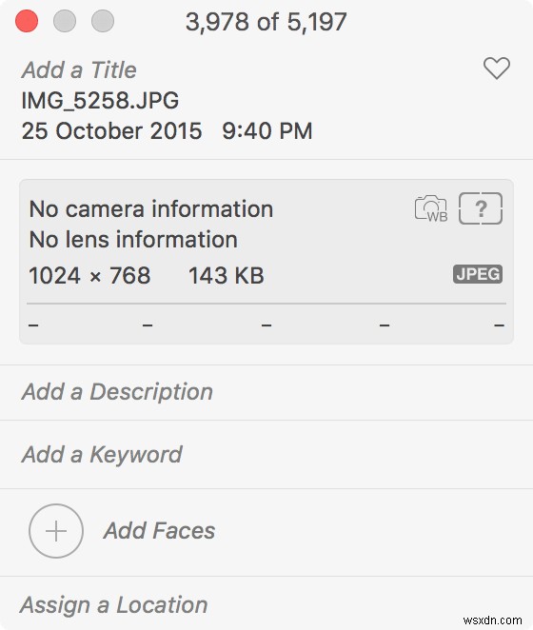The image size is (533, 630).
Task: Click the unknown metering question mark icon
Action: pyautogui.click(x=481, y=208)
